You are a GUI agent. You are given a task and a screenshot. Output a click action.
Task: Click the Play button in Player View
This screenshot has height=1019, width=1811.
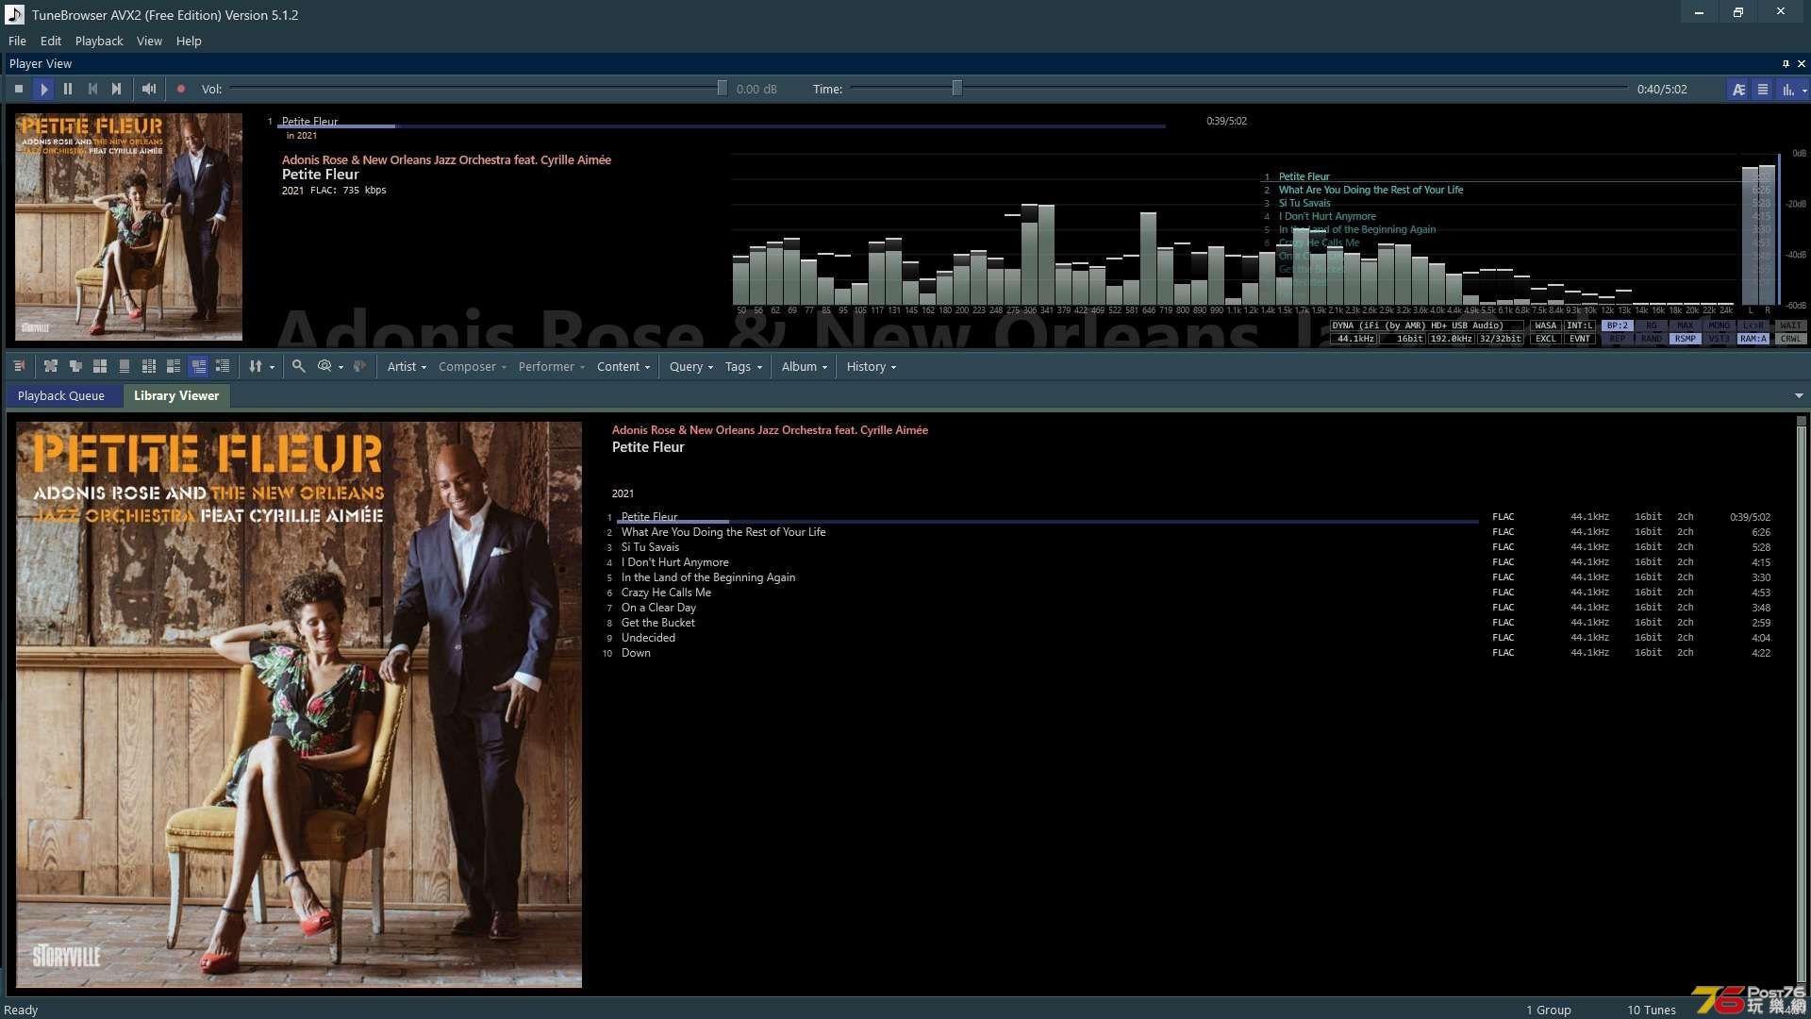coord(43,89)
